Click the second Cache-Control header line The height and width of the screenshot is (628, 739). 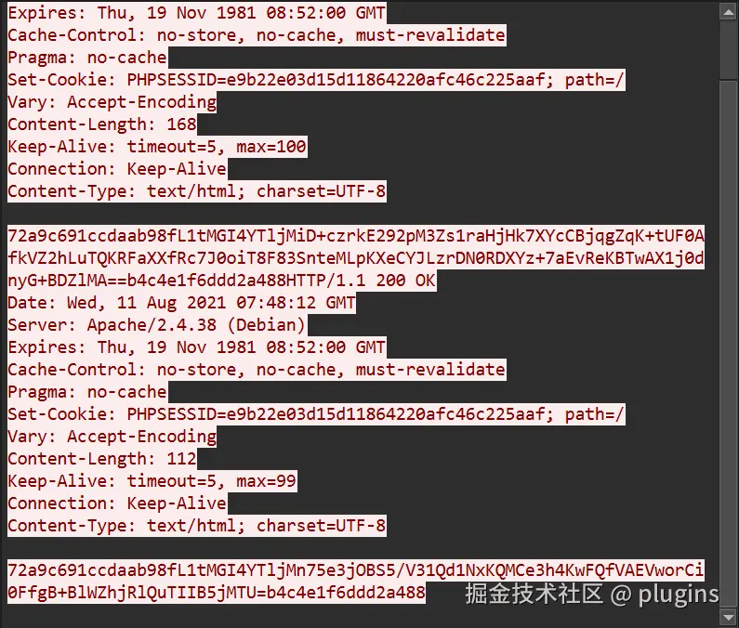pos(257,370)
